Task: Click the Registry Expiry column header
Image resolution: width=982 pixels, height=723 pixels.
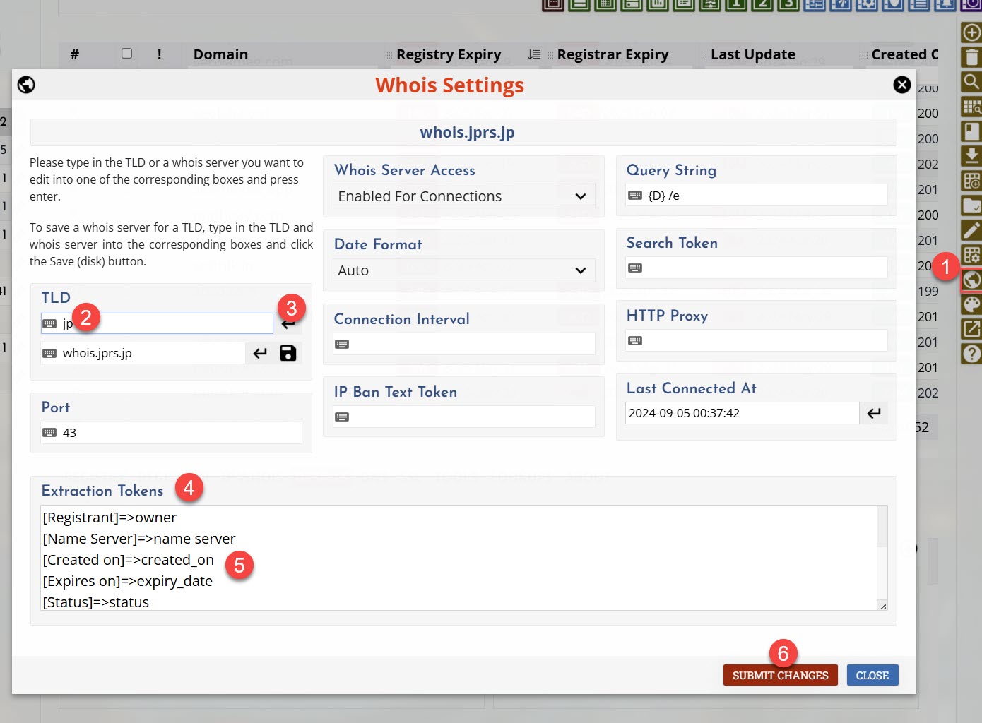Action: [449, 54]
